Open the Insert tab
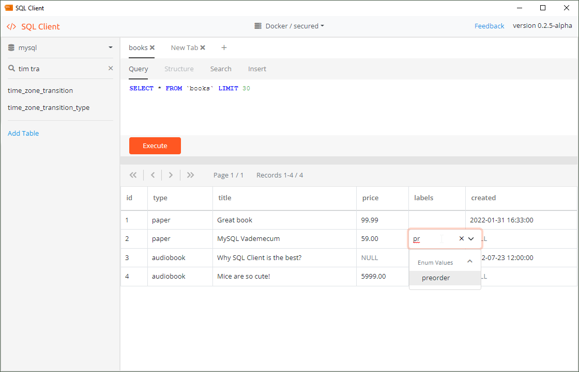579x372 pixels. (x=257, y=69)
